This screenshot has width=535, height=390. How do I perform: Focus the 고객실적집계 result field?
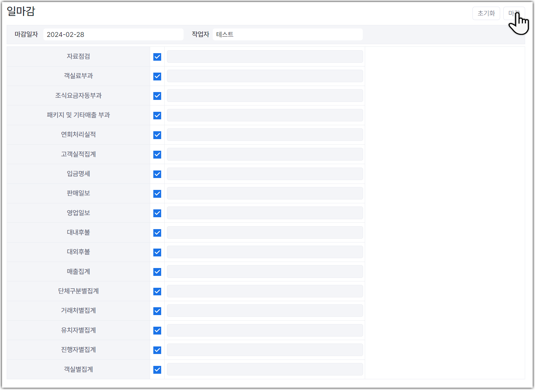click(265, 154)
